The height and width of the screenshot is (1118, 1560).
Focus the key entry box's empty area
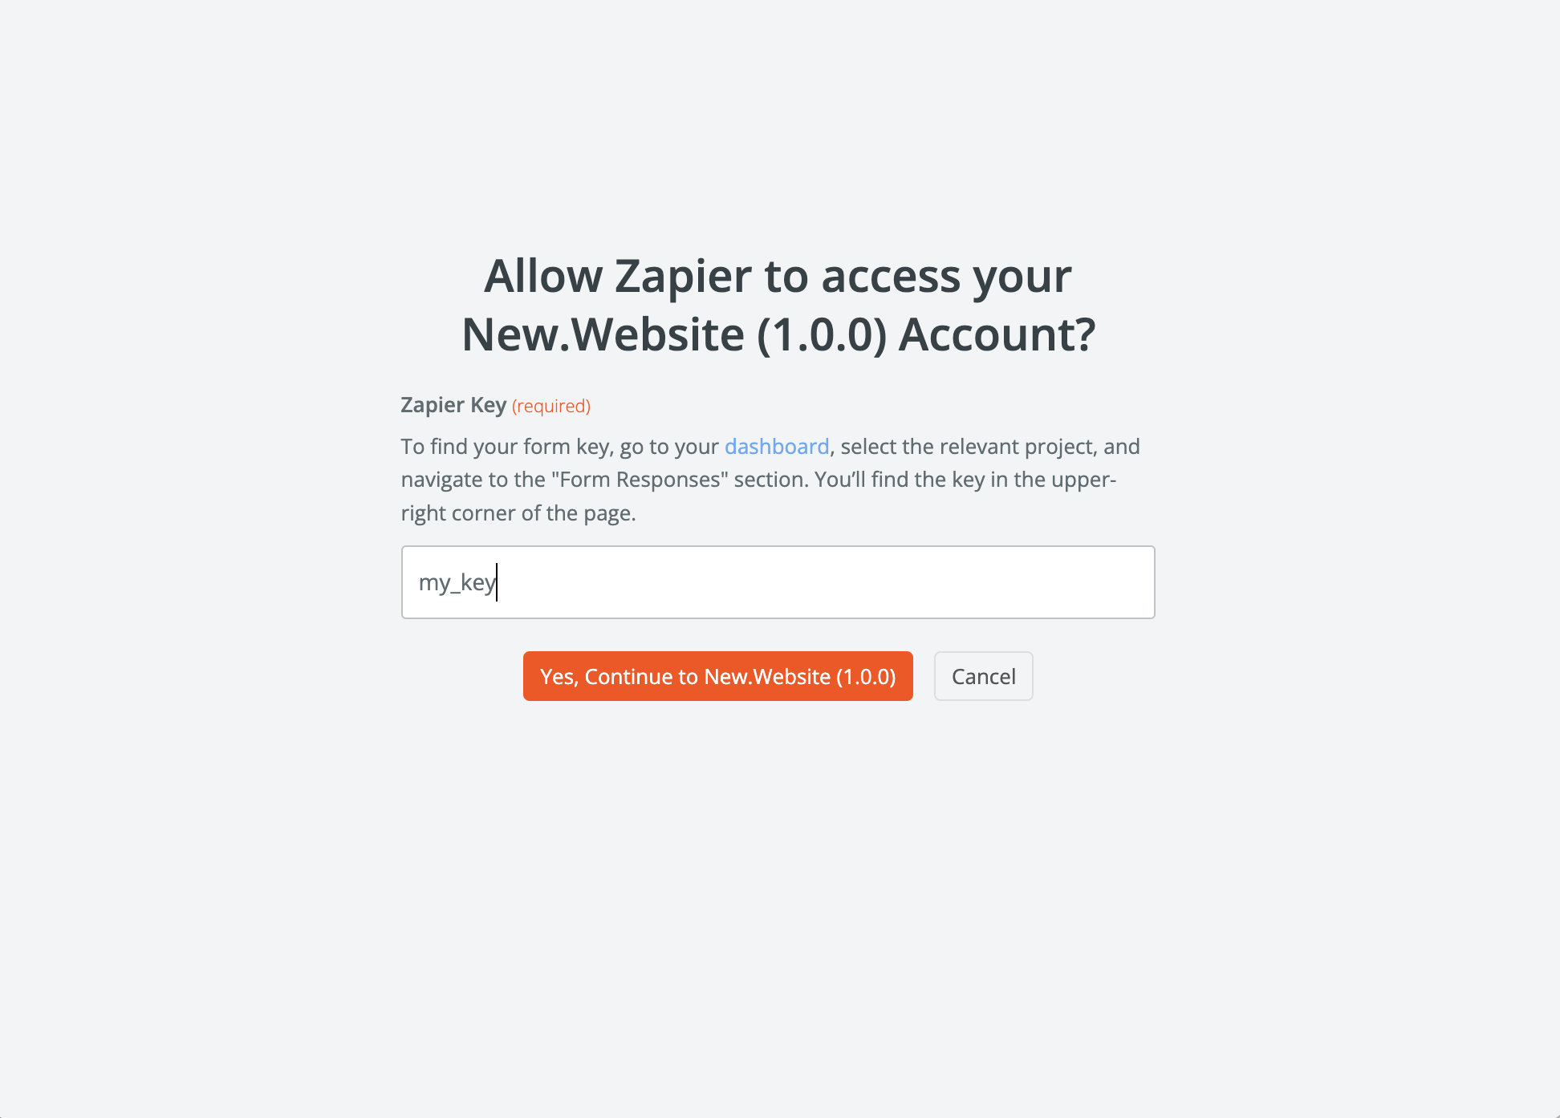(827, 582)
